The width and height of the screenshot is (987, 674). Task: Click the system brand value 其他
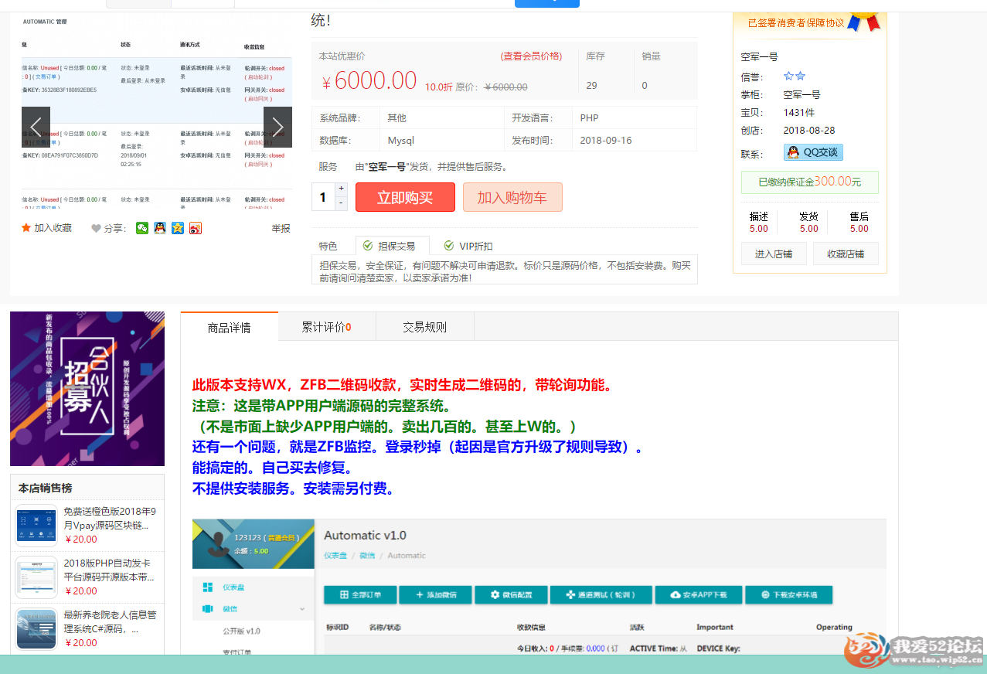[397, 117]
